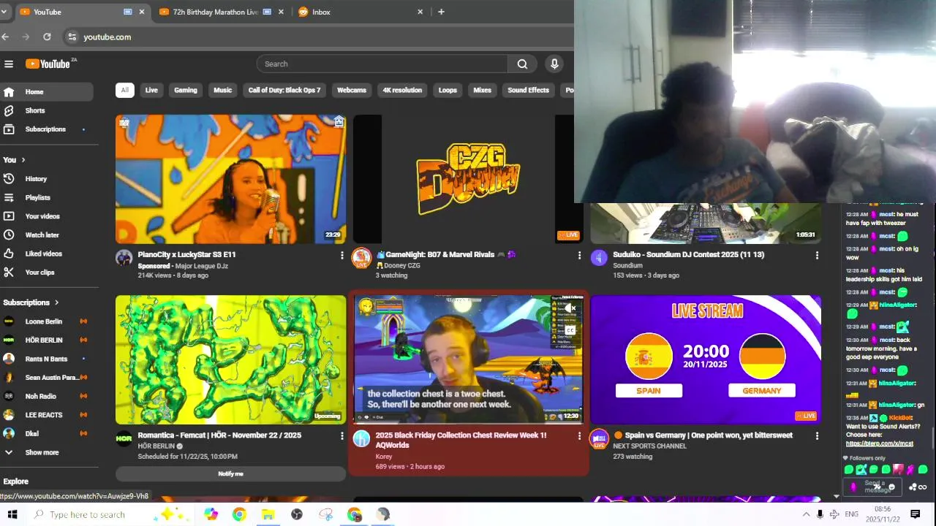Open the Rants N Bants subscription
Screen dimensions: 936x526
point(47,359)
